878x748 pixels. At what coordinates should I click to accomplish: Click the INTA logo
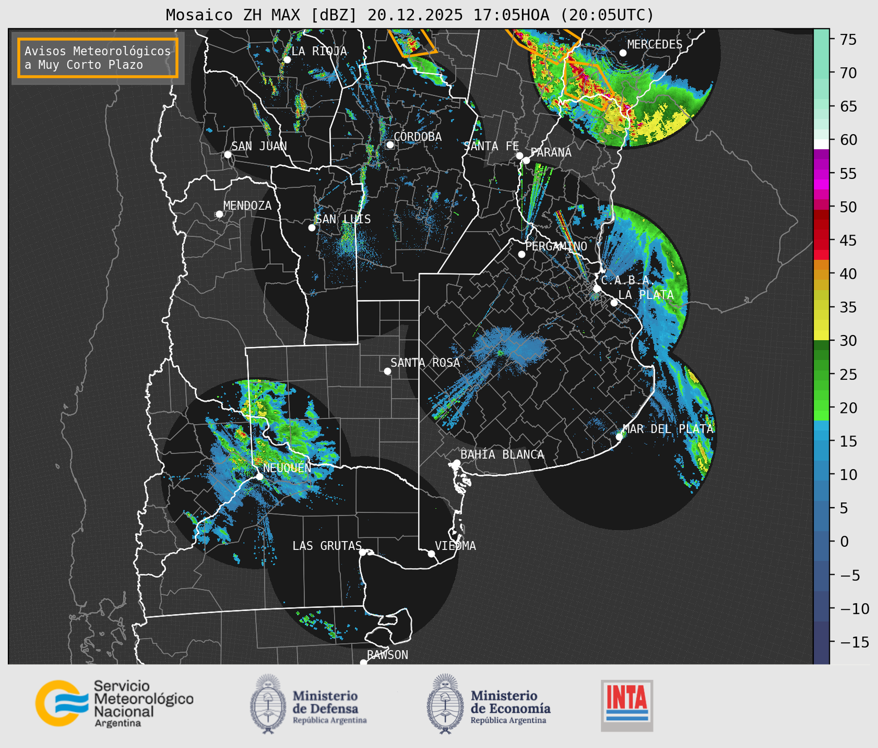627,705
